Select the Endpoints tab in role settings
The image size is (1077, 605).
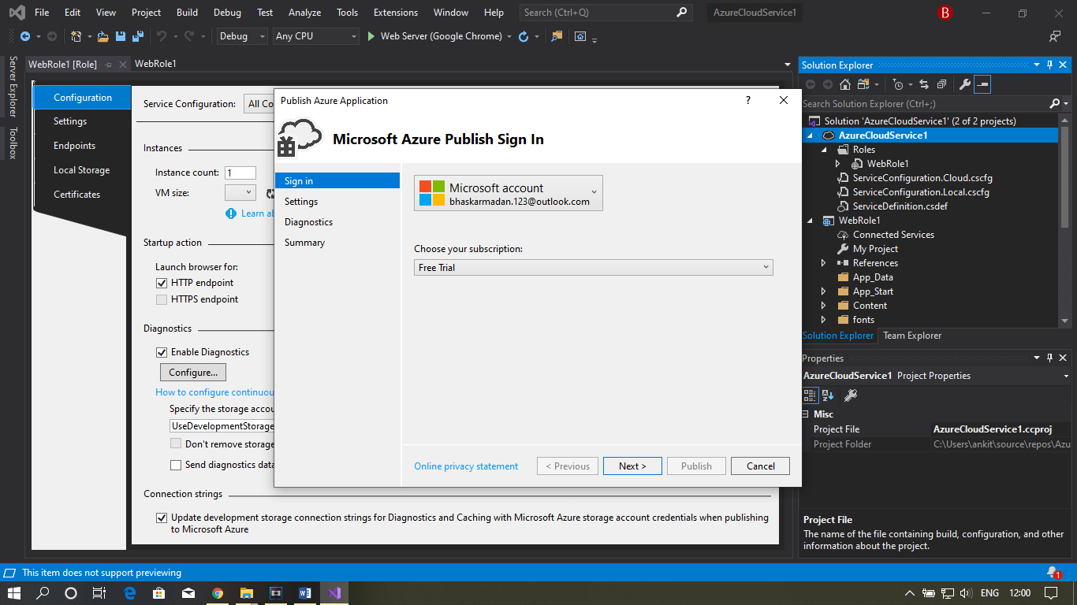[74, 146]
